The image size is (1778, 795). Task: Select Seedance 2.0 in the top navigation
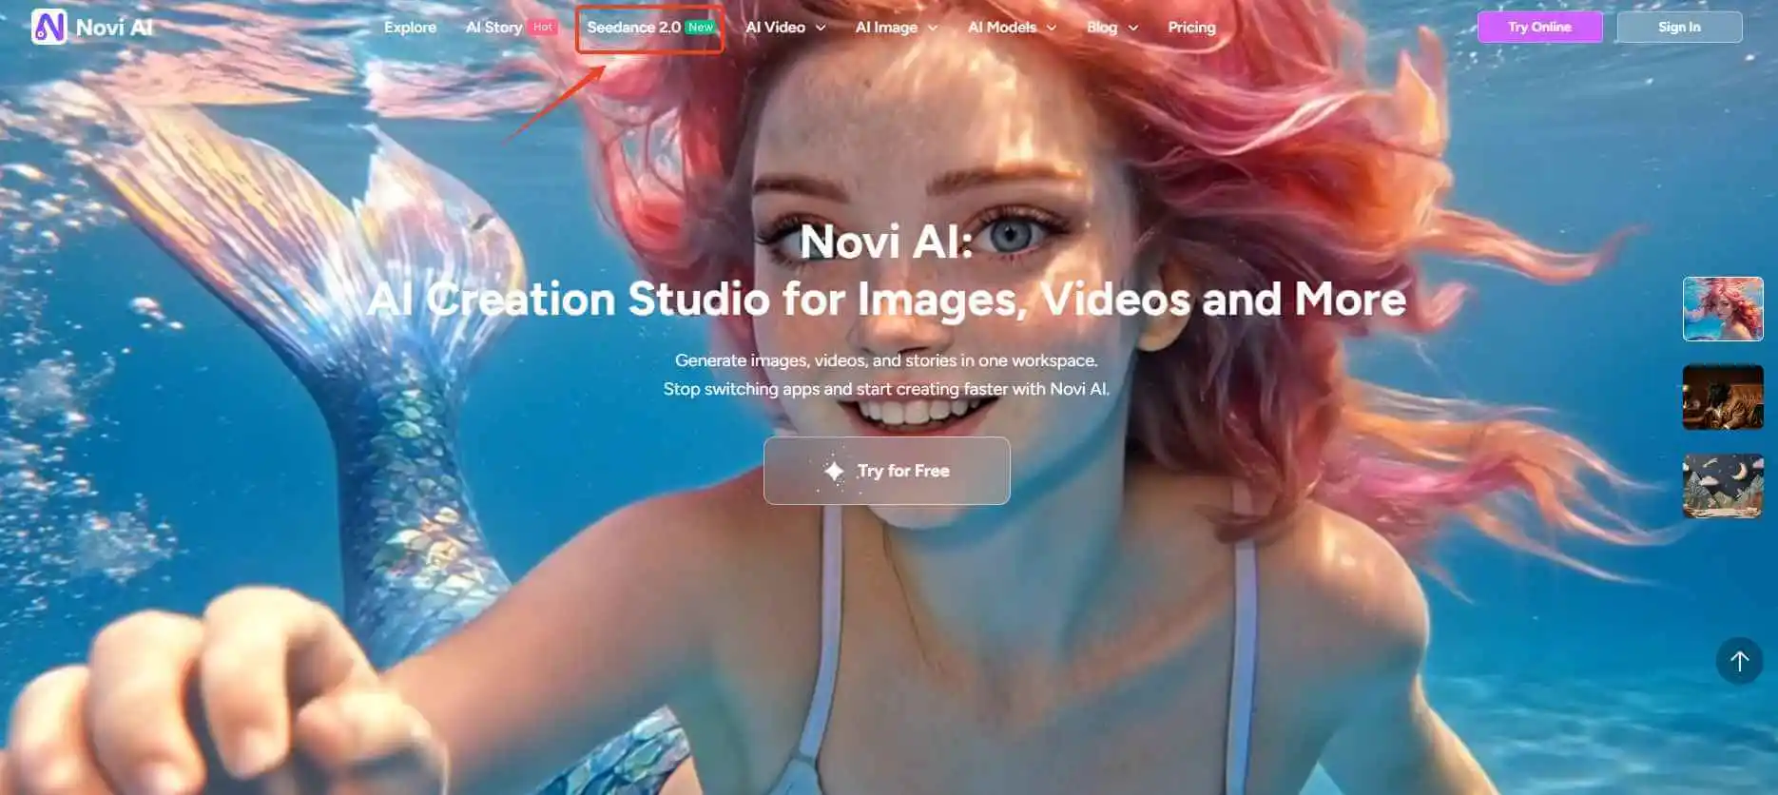coord(633,28)
